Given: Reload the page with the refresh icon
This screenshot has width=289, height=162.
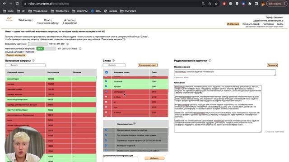Looking at the screenshot, I should tap(17, 4).
